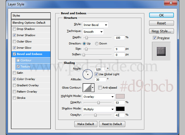Open the Contour sub-item settings
This screenshot has width=185, height=135.
(x=33, y=60)
